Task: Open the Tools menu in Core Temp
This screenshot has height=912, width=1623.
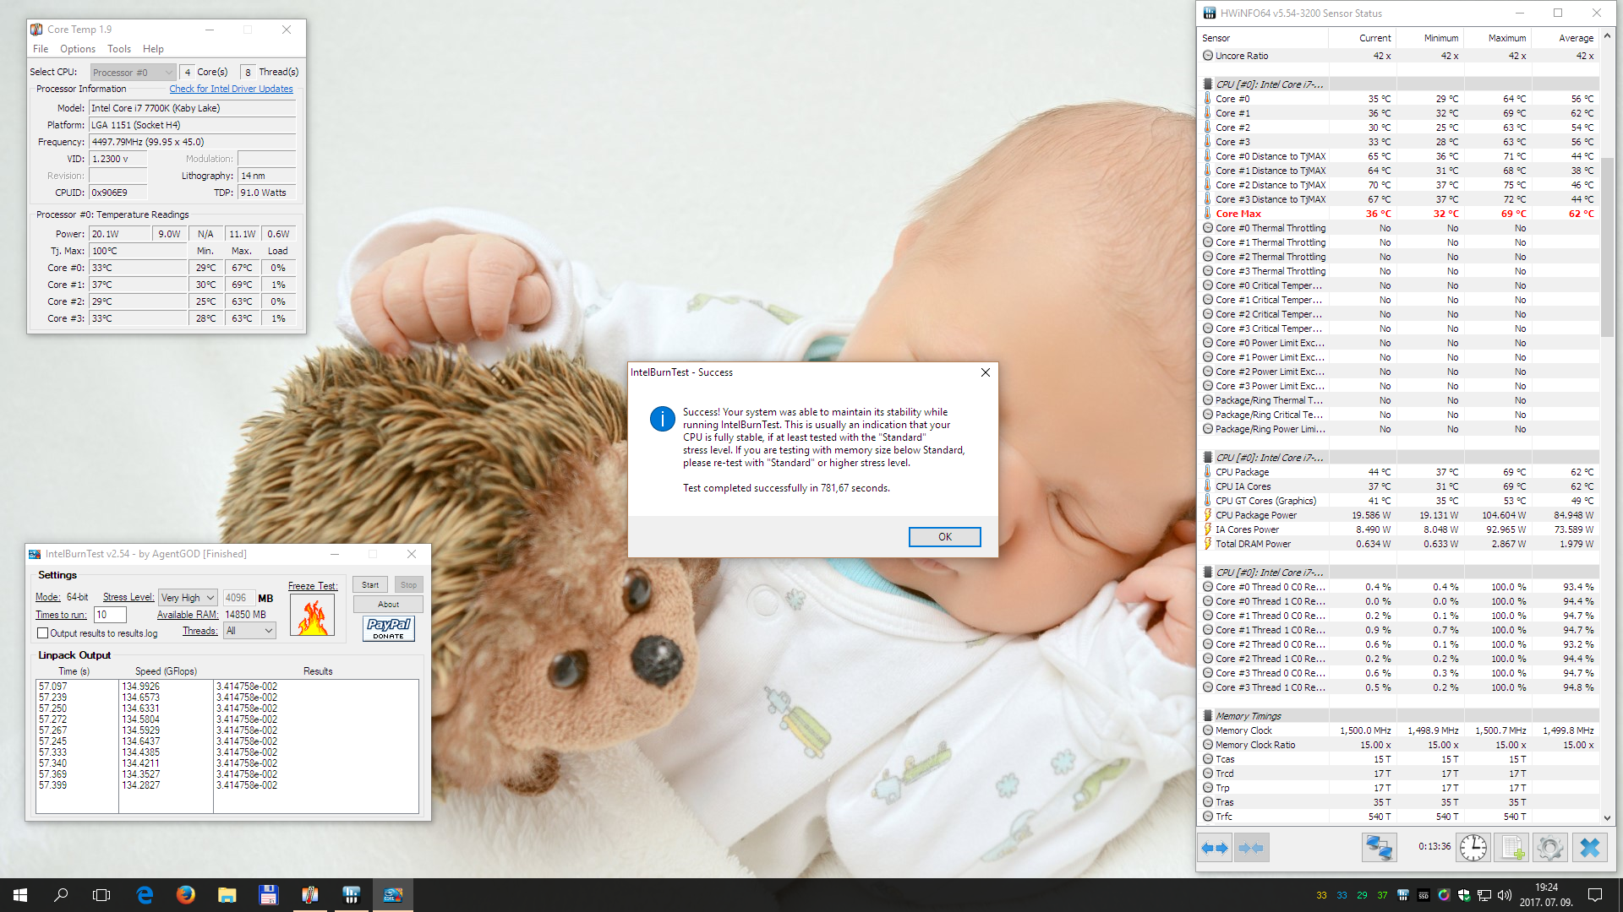Action: point(118,49)
